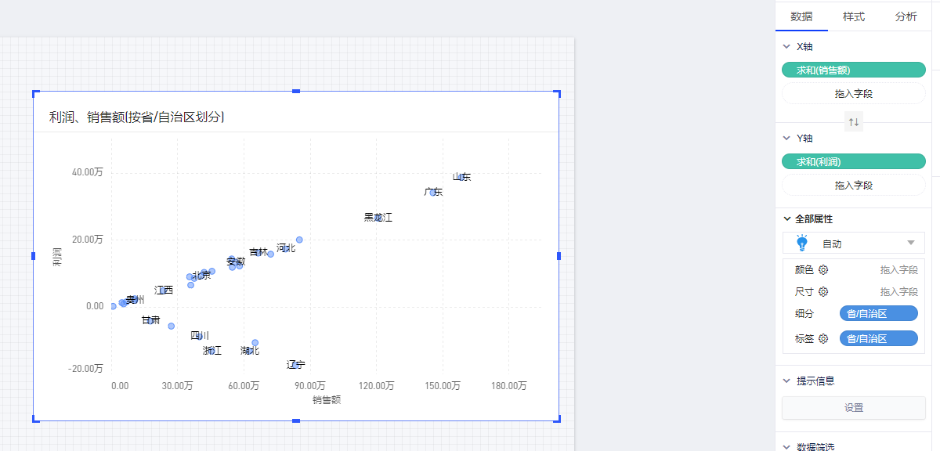Click the chart title 利润、销售额(按省/自治区划分)
Image resolution: width=940 pixels, height=451 pixels.
(137, 117)
